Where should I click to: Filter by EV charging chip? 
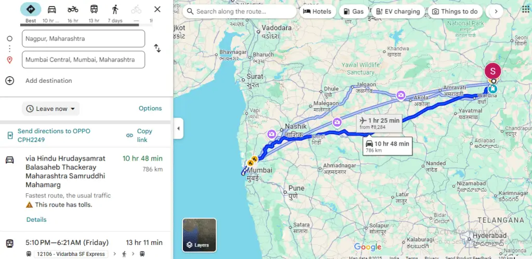coord(398,11)
